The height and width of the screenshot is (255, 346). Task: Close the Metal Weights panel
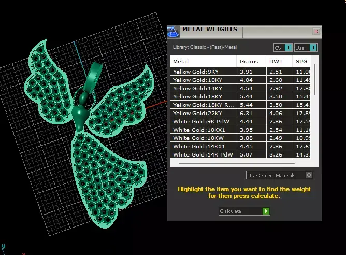[316, 32]
